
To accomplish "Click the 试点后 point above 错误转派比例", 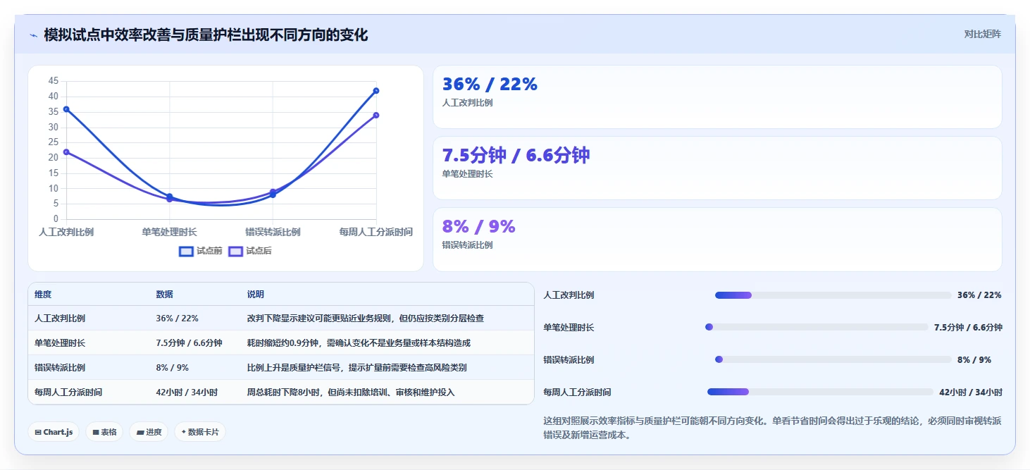I will [273, 192].
